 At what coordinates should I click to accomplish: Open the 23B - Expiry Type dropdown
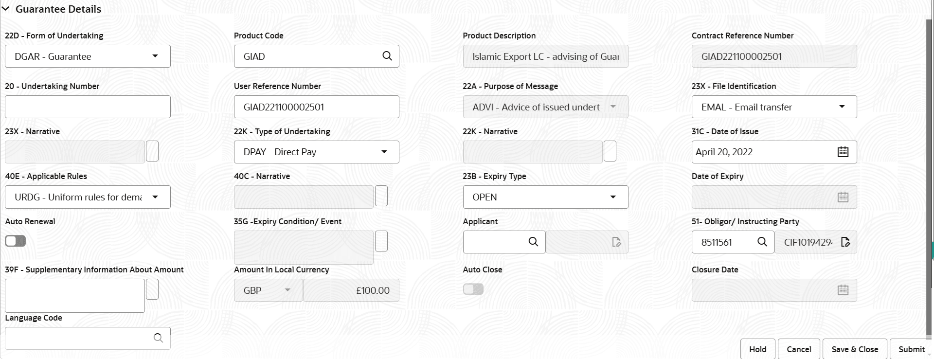pos(613,197)
